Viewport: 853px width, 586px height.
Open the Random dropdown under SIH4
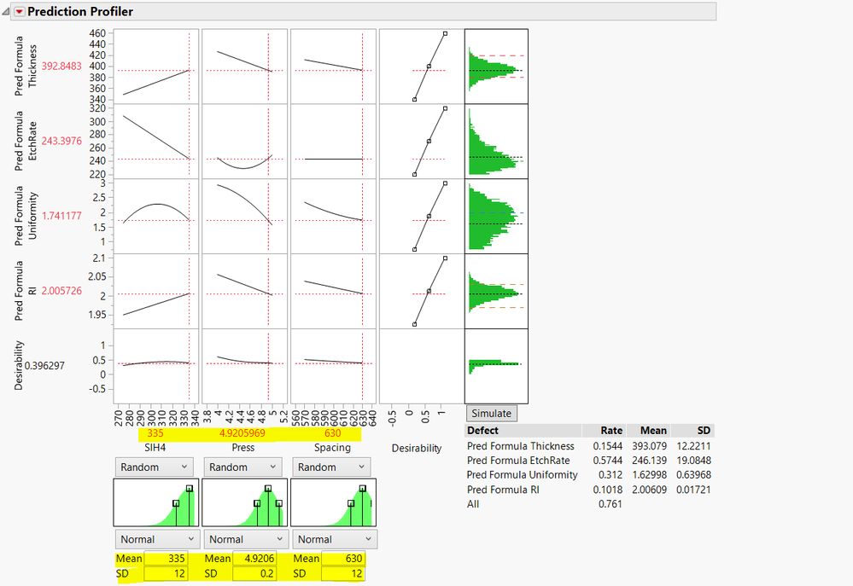click(154, 467)
